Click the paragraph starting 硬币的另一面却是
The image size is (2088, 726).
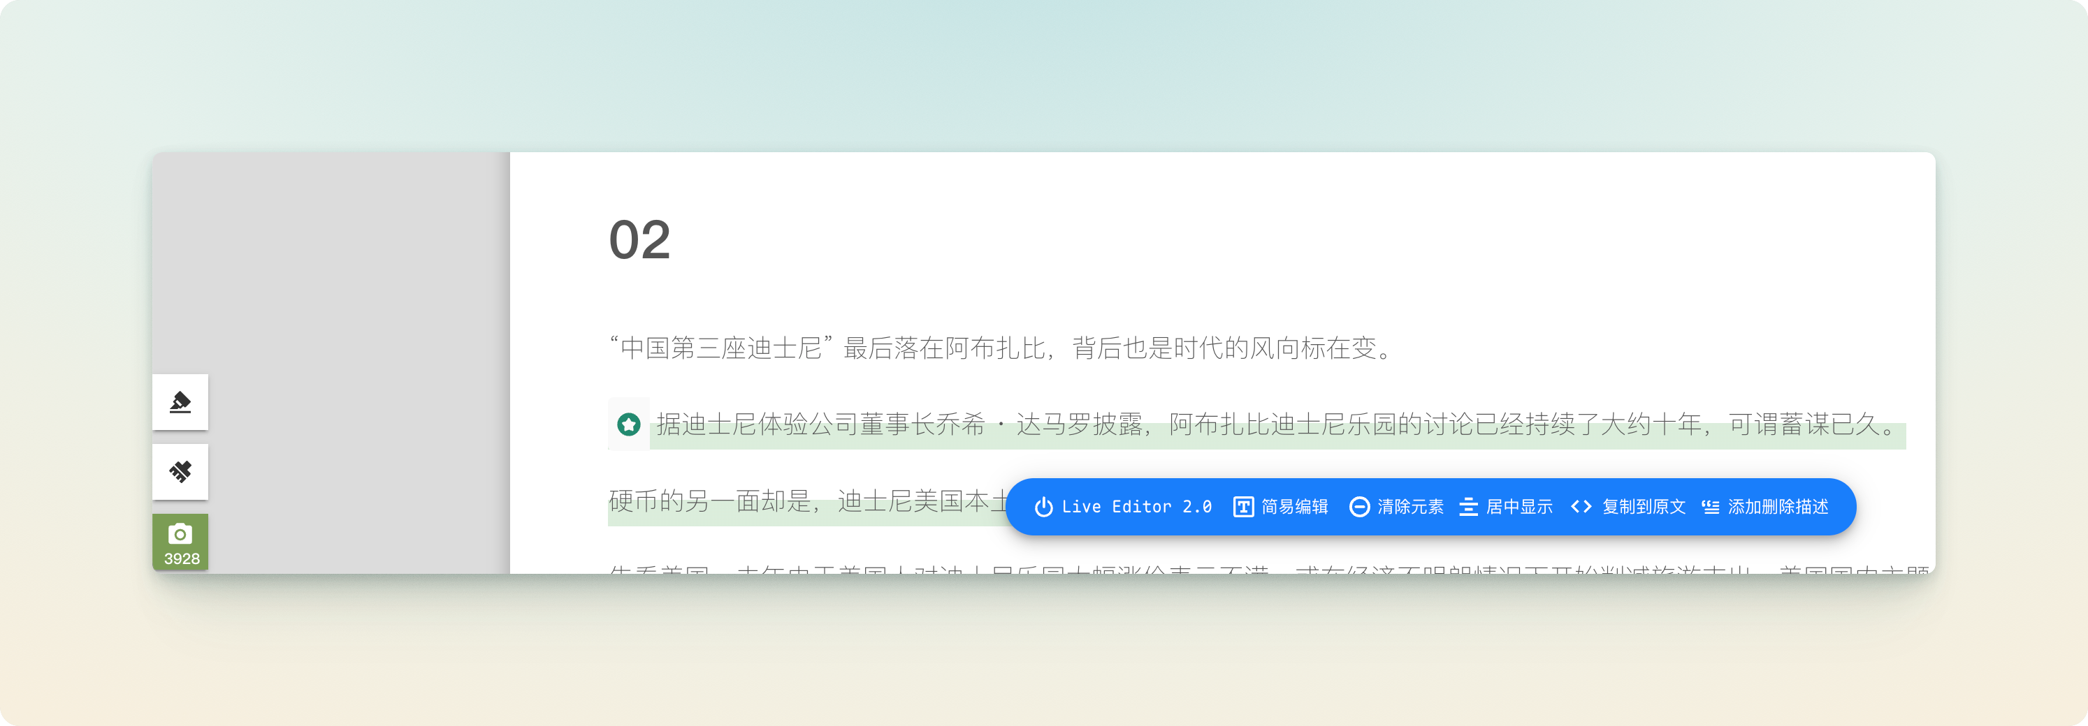tap(806, 502)
